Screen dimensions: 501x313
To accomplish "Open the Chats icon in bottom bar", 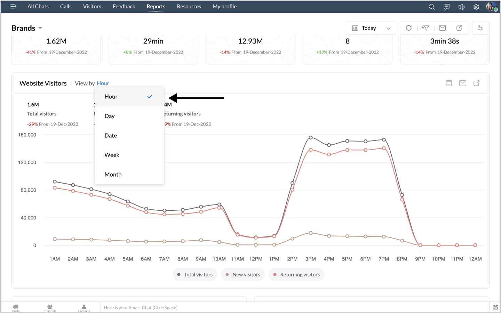I will pos(16,308).
